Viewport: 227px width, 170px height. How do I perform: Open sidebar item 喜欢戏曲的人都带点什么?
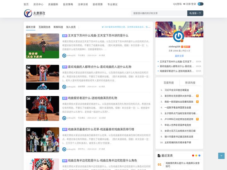pyautogui.click(x=177, y=66)
